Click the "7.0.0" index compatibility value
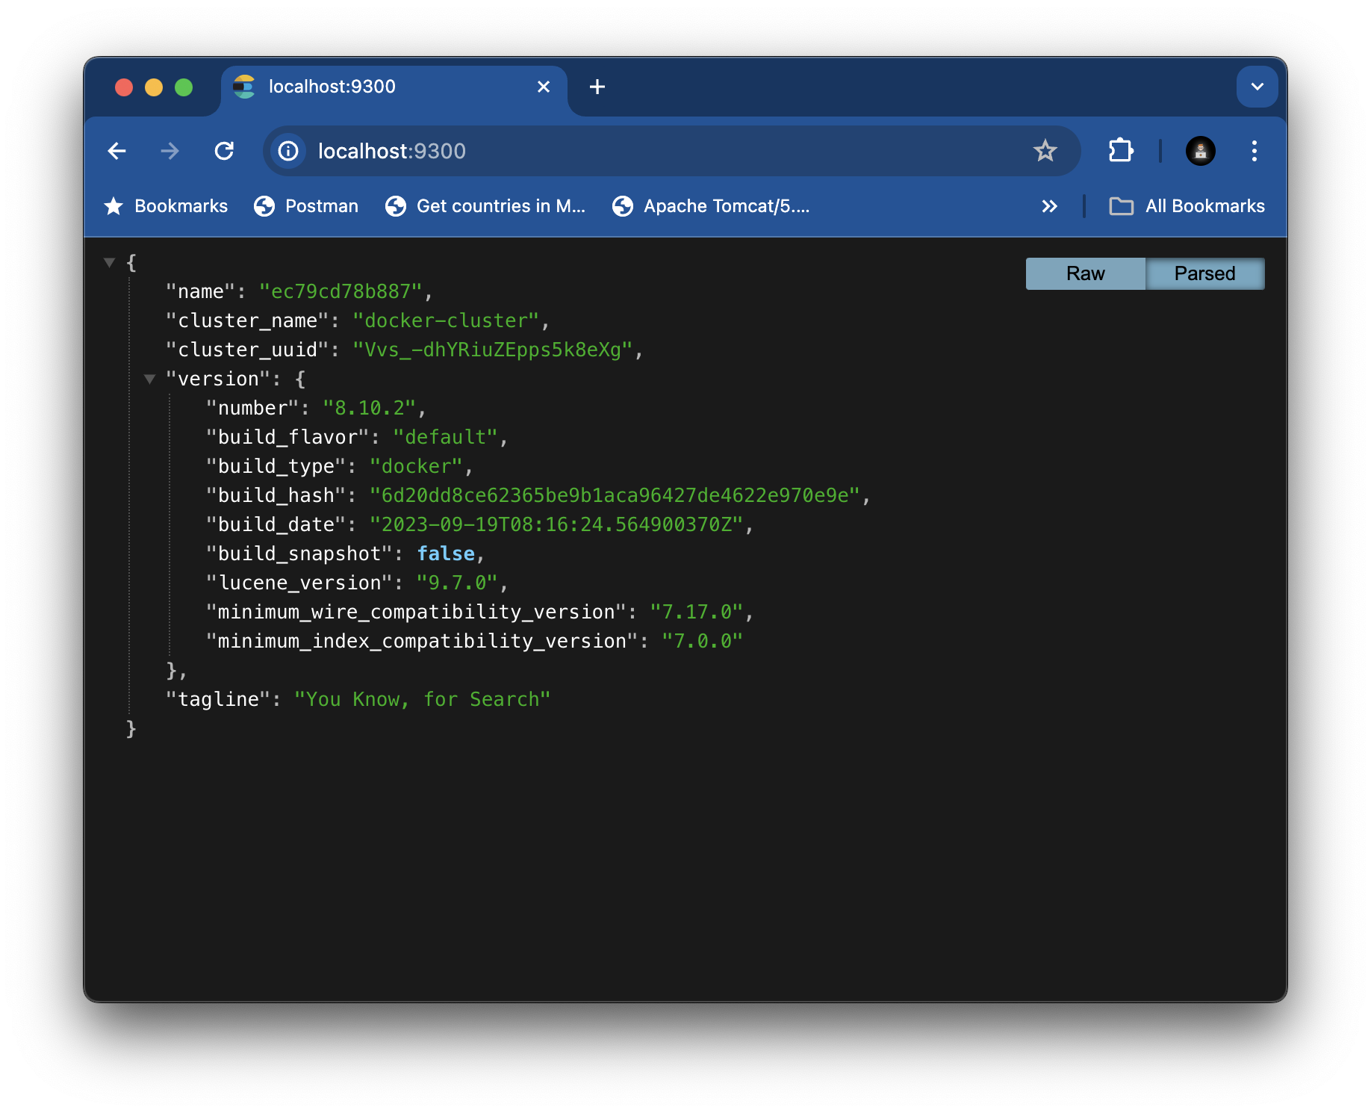Screen dimensions: 1371x1113 [703, 641]
